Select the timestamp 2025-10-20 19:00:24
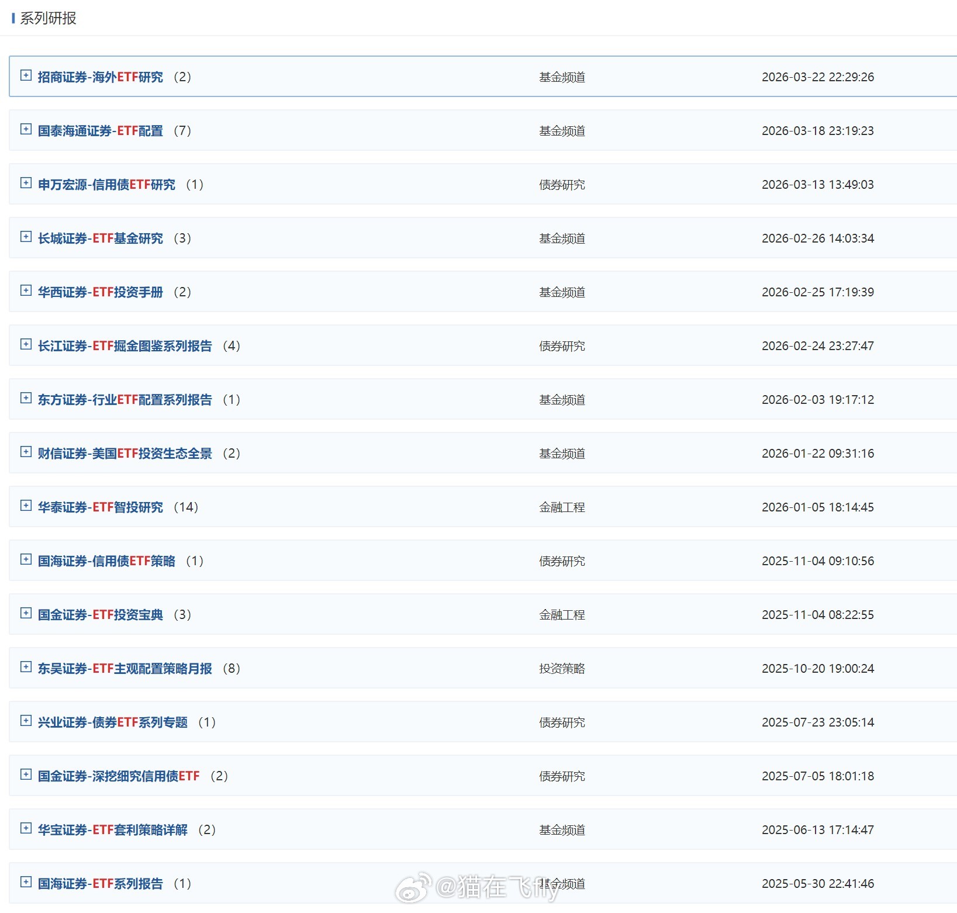This screenshot has width=957, height=913. tap(818, 669)
